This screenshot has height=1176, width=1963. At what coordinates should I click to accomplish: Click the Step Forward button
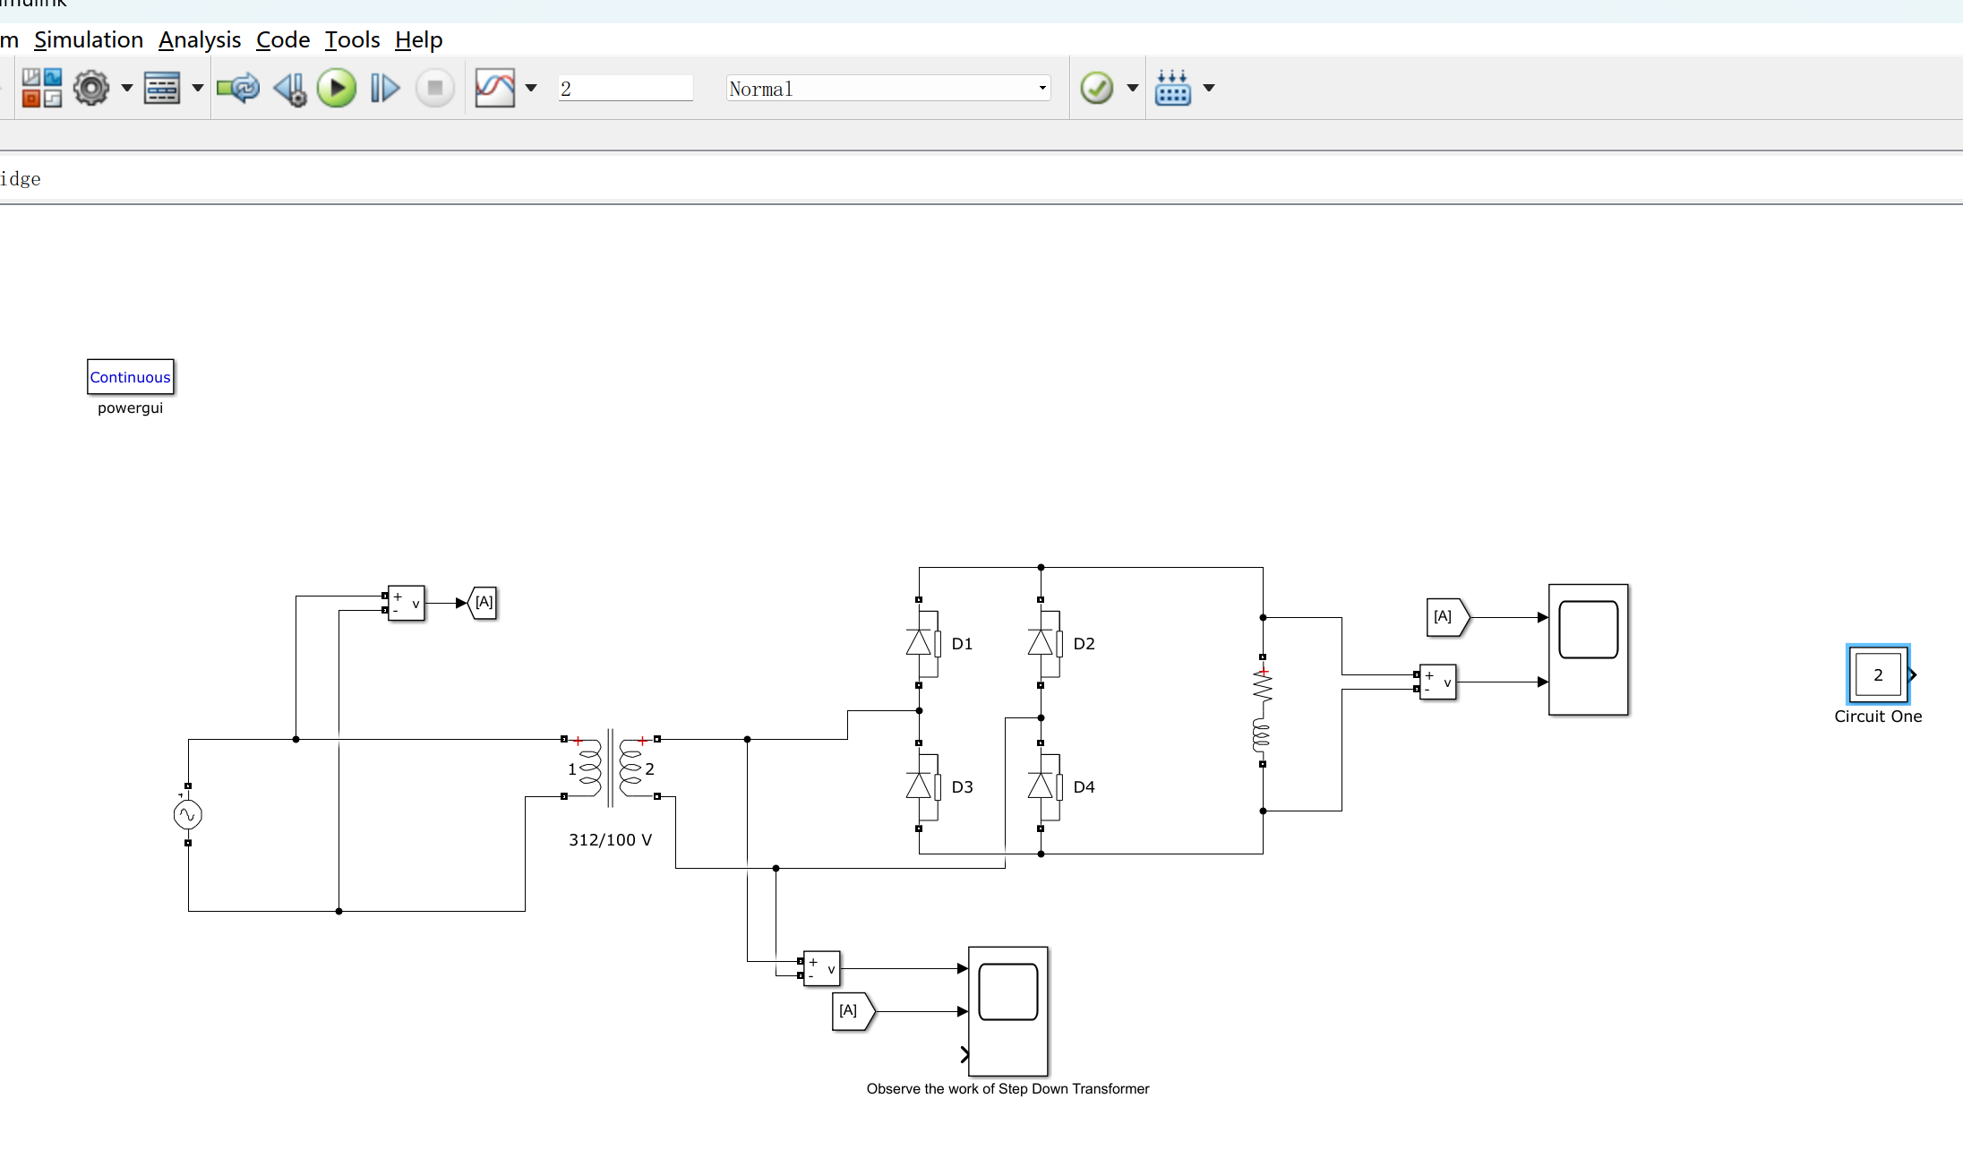coord(384,88)
